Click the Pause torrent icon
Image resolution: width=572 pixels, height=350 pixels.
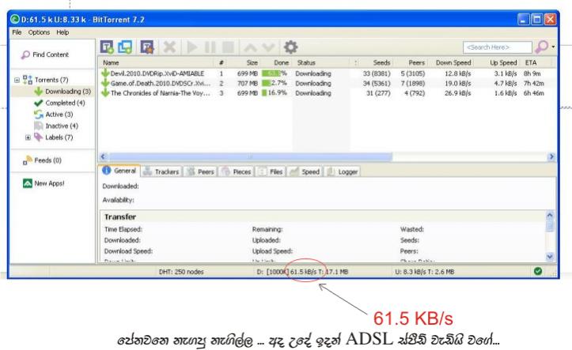210,47
